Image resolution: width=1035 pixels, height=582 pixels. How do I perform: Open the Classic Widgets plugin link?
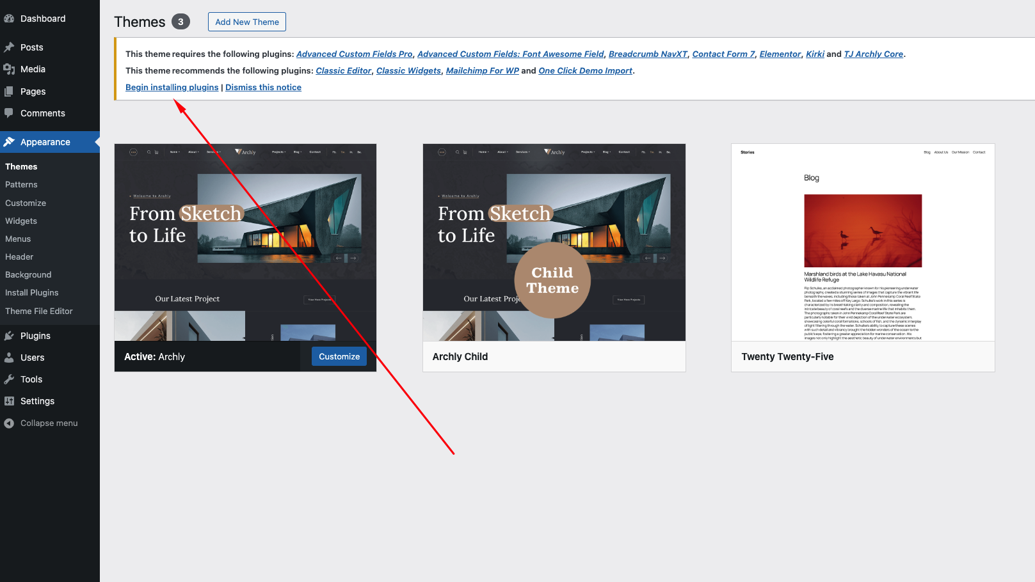pyautogui.click(x=409, y=70)
